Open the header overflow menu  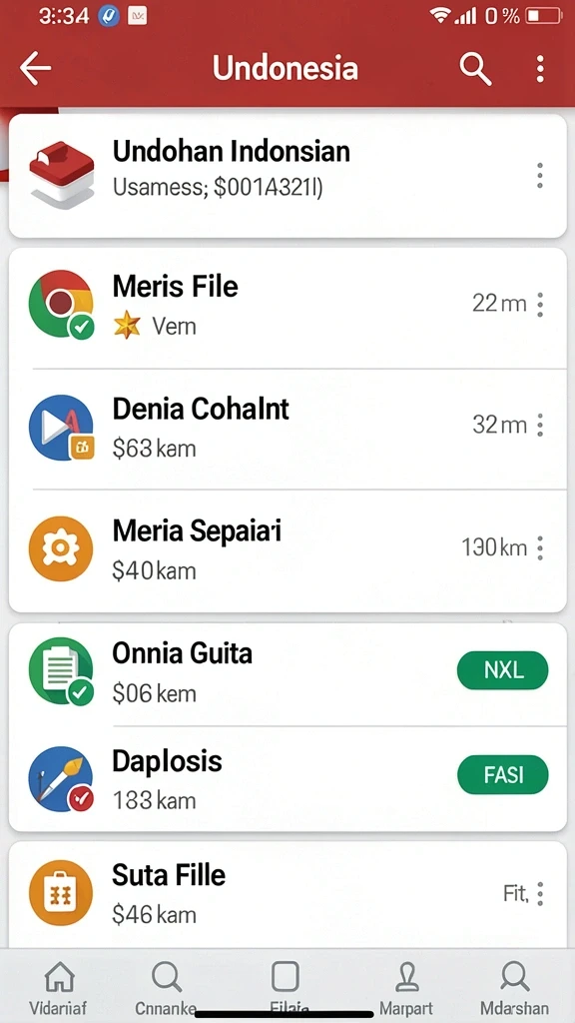pyautogui.click(x=540, y=69)
